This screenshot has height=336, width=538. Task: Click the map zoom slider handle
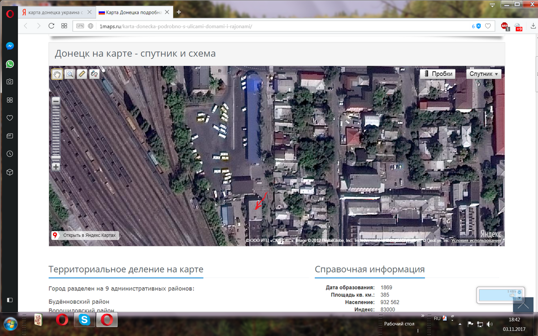click(56, 158)
